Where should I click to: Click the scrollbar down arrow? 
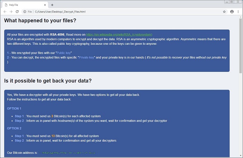[241, 156]
